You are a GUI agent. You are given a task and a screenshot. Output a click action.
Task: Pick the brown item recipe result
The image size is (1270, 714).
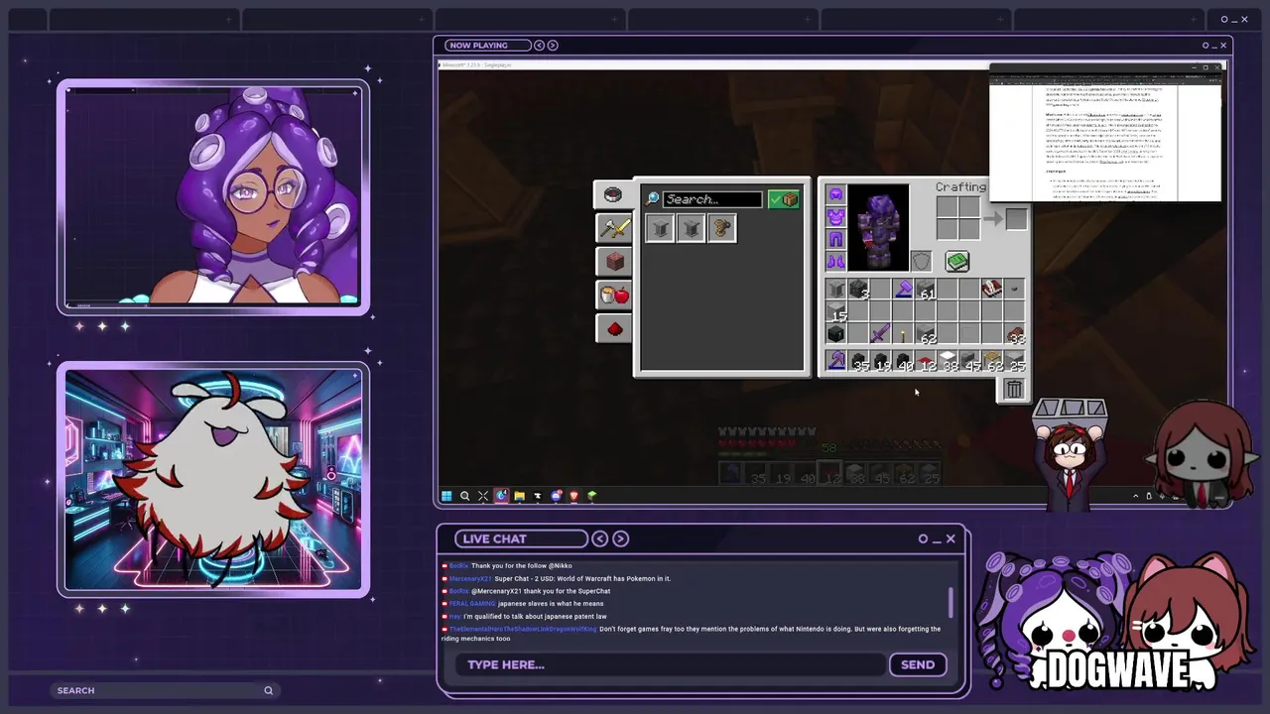tap(722, 229)
